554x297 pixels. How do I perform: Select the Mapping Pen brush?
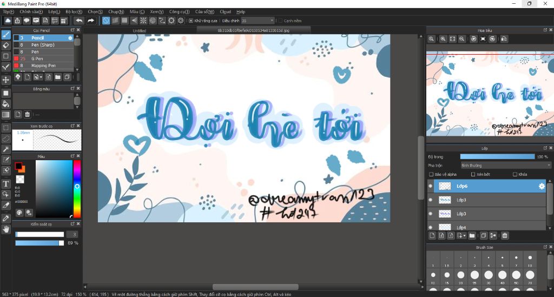coord(43,65)
